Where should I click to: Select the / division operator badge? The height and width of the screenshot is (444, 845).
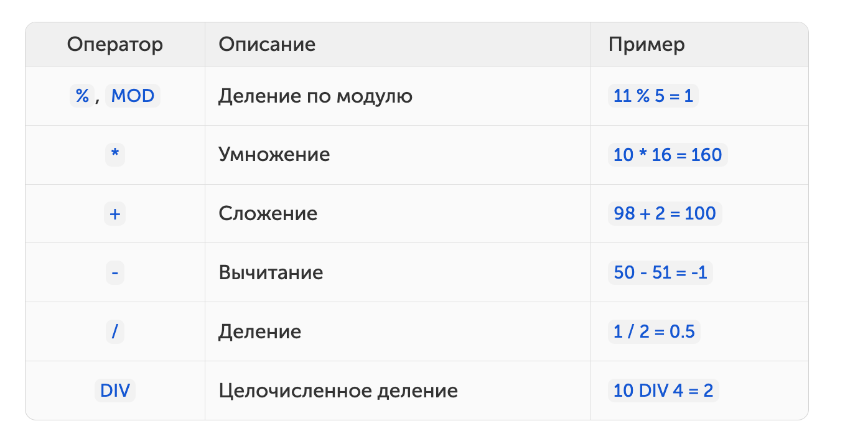115,332
